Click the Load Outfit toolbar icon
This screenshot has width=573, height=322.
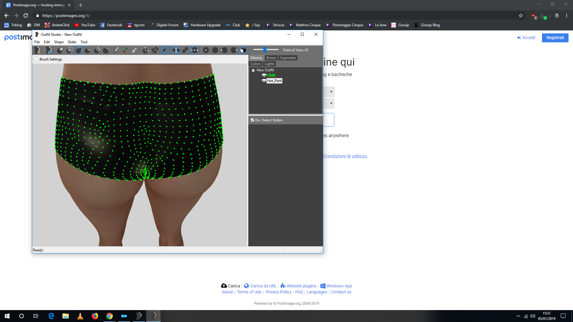click(x=48, y=50)
